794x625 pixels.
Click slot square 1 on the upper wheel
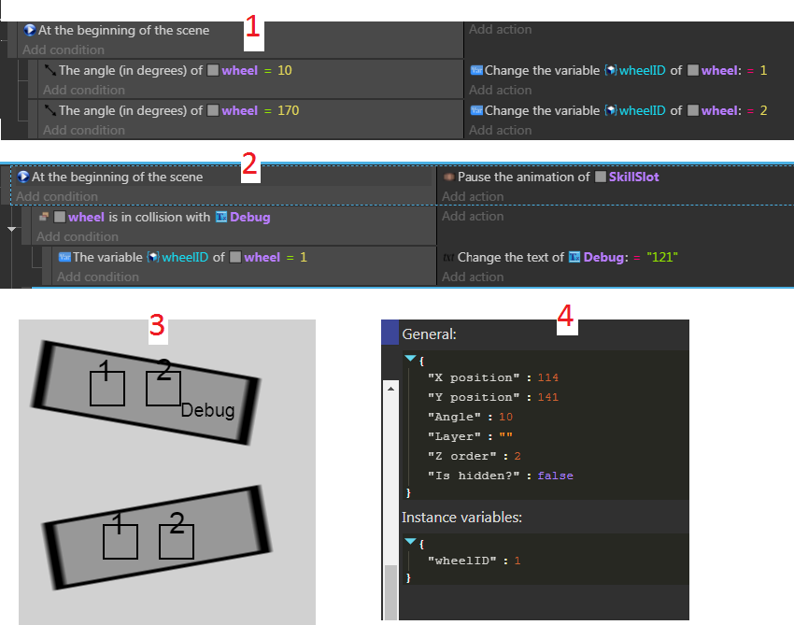[x=107, y=389]
